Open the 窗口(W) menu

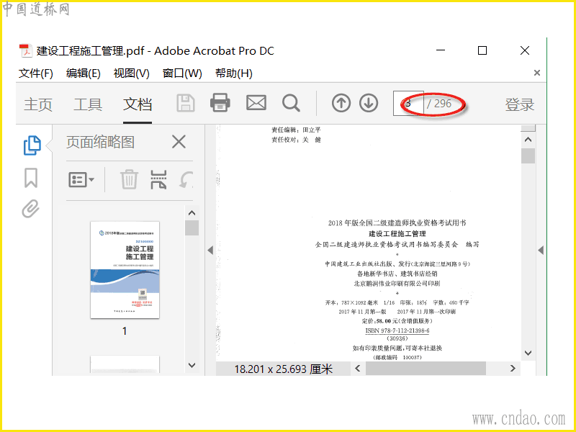click(182, 73)
